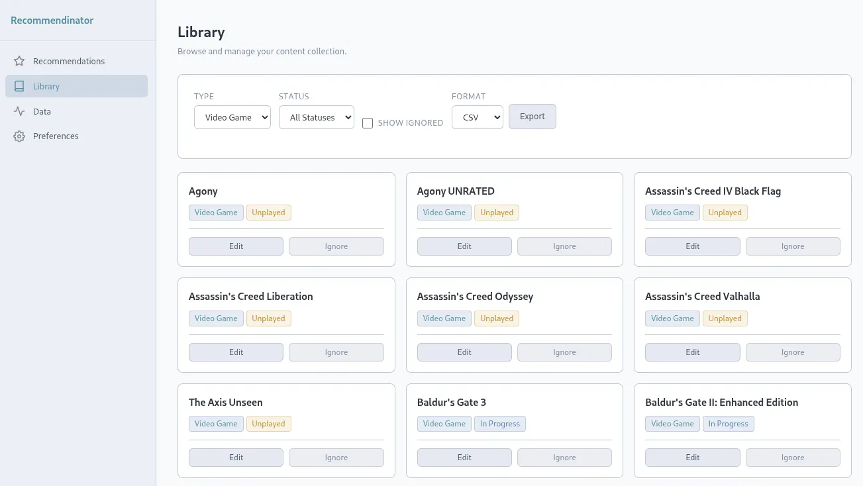Open the Status dropdown showing All Statuses
The width and height of the screenshot is (863, 486).
317,117
